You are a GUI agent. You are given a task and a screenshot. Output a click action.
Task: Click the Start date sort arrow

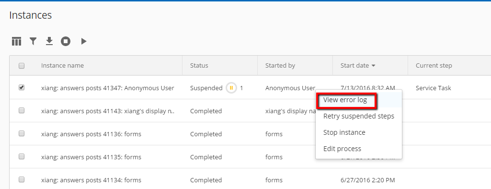coord(373,66)
